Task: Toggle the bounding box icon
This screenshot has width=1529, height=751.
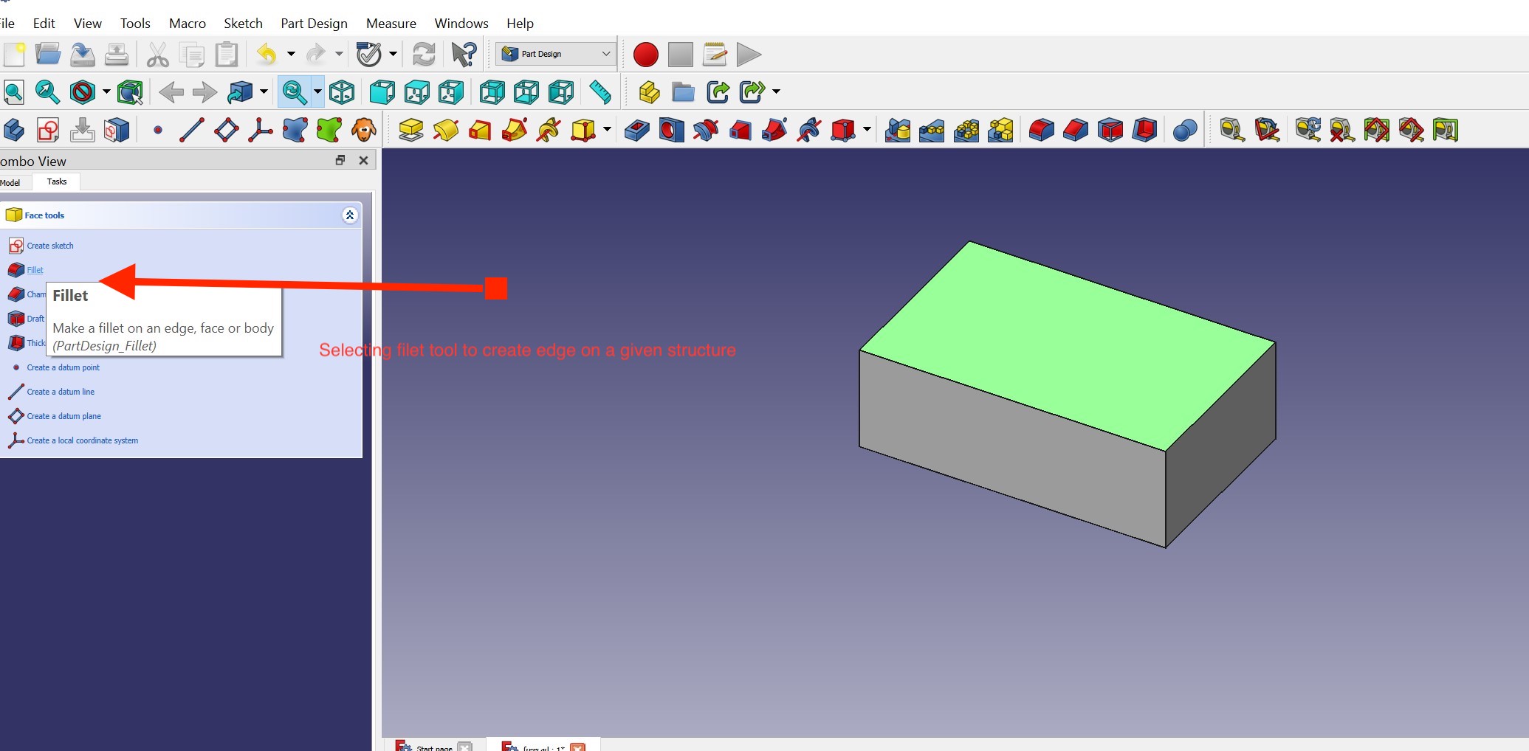Action: (x=130, y=92)
